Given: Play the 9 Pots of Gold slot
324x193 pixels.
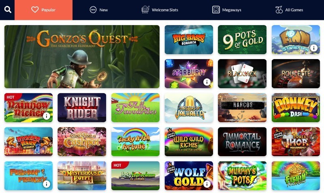Looking at the screenshot, I should (x=242, y=40).
